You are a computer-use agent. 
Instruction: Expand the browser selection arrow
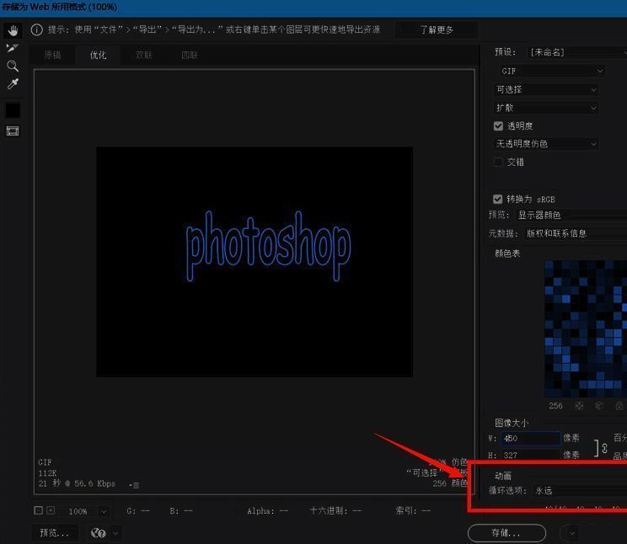pyautogui.click(x=115, y=533)
